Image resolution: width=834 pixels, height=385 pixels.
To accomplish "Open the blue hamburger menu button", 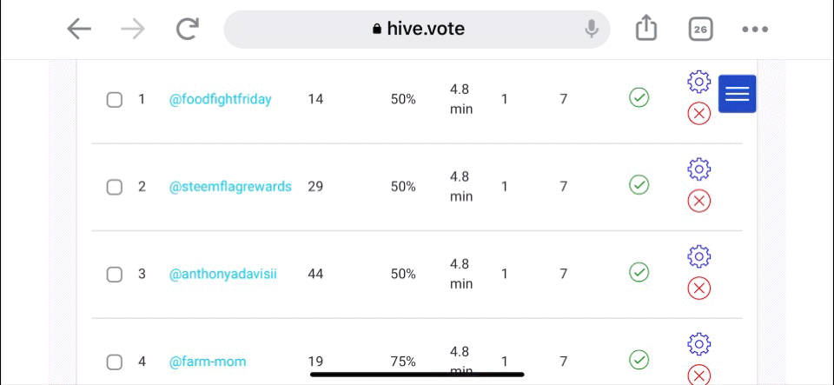I will coord(738,94).
